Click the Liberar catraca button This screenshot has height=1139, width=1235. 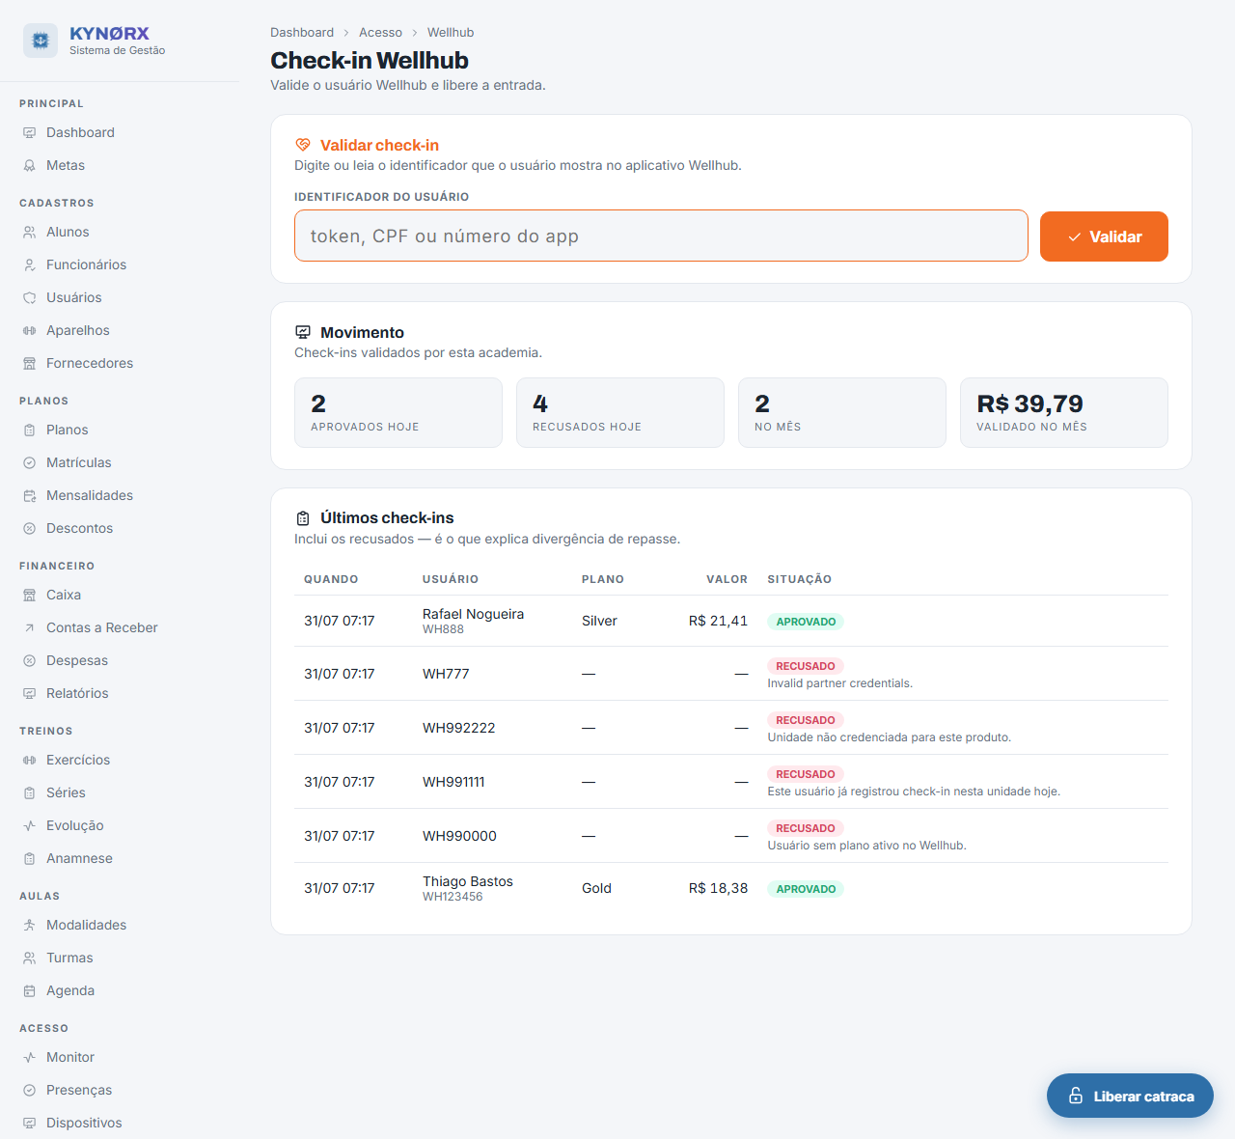(x=1130, y=1096)
